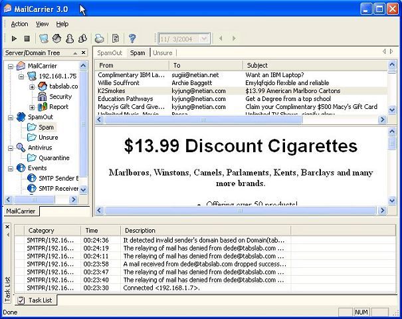402x319 pixels.
Task: Click up arrow of tree vertical scrollbar
Action: [83, 66]
